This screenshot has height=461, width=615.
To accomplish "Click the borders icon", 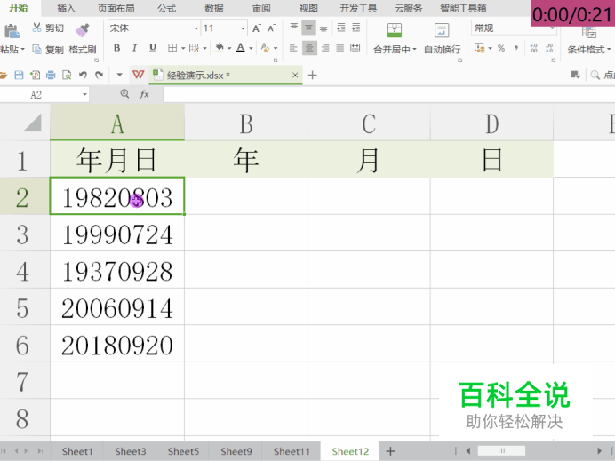I will 172,48.
